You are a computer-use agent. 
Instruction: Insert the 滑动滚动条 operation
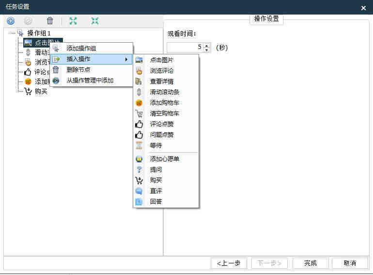pyautogui.click(x=166, y=92)
